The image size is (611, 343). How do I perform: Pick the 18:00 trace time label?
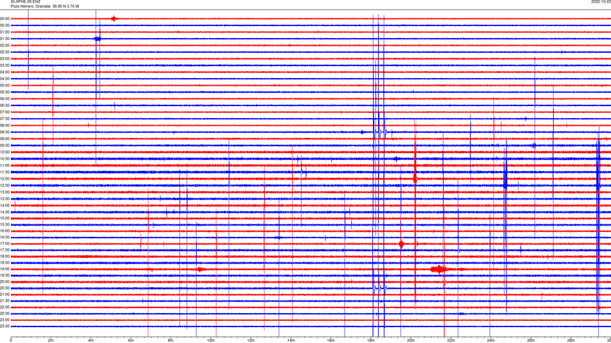point(5,256)
